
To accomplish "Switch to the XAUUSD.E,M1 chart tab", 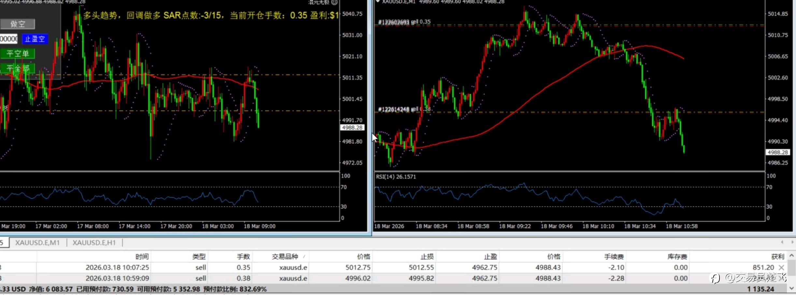I will [x=37, y=243].
